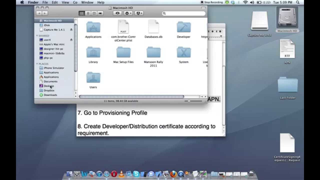Go back with Finder back arrow
The image size is (320, 180).
(39, 13)
